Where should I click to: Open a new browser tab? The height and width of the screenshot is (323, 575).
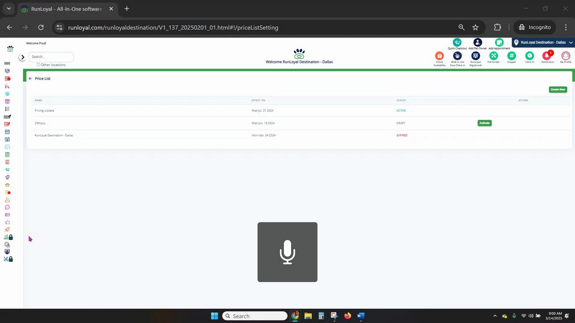[127, 9]
